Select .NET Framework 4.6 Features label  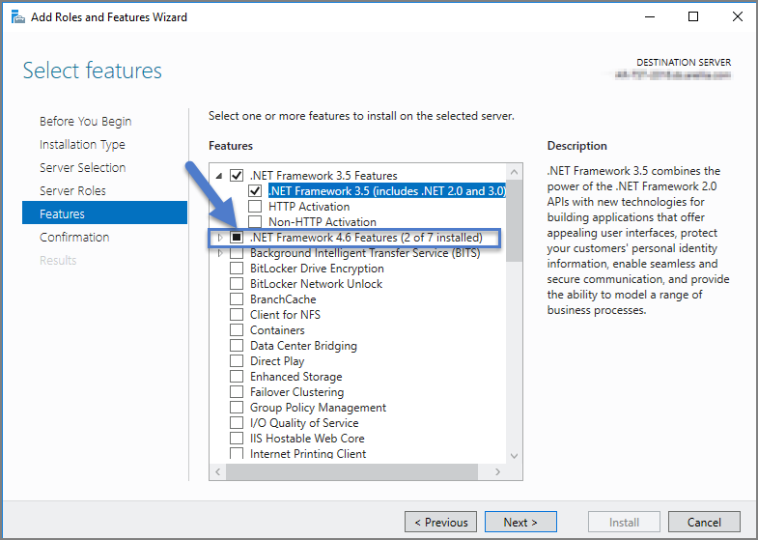click(366, 237)
